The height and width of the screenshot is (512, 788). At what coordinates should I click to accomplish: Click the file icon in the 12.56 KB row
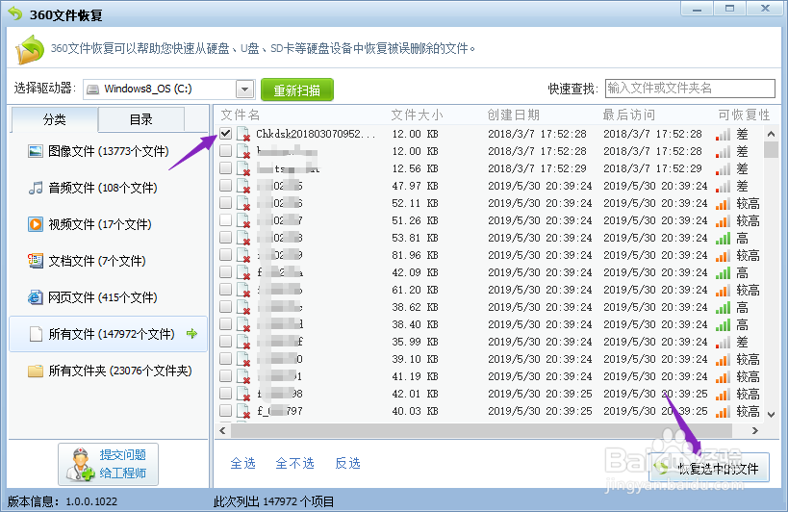point(243,168)
